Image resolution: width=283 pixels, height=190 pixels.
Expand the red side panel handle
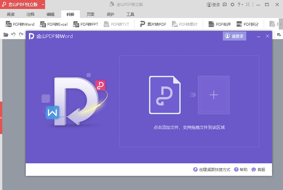1,118
